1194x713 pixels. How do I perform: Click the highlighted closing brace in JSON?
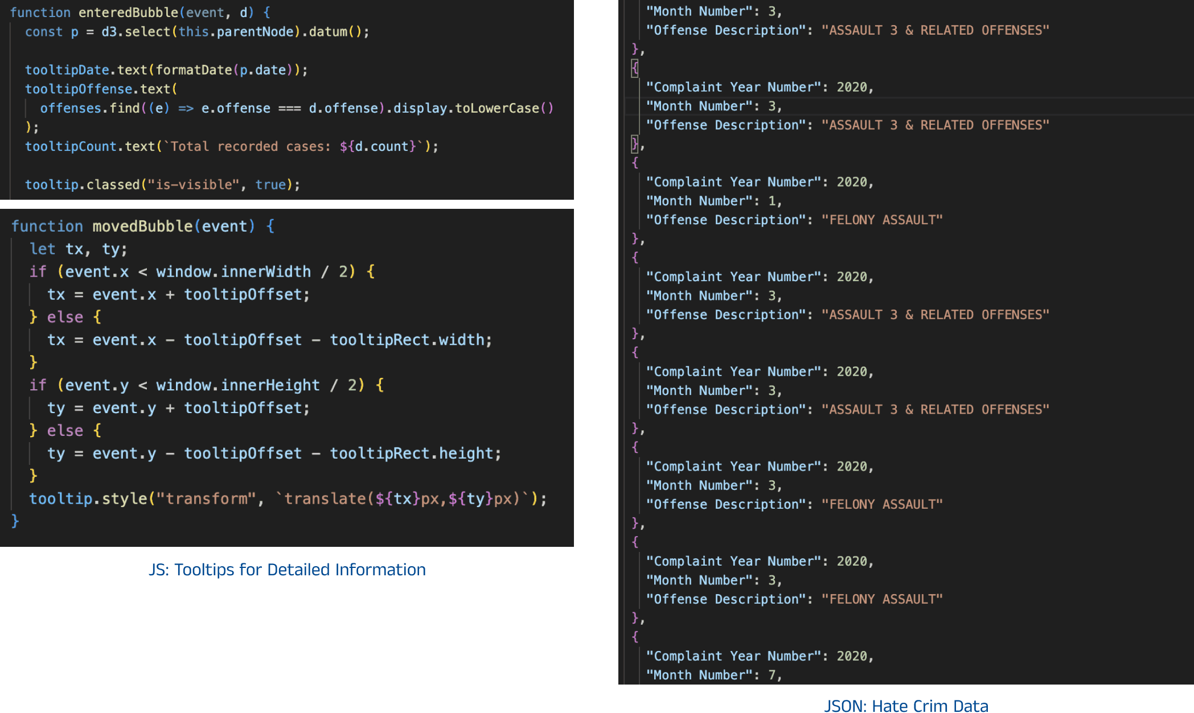click(x=635, y=144)
